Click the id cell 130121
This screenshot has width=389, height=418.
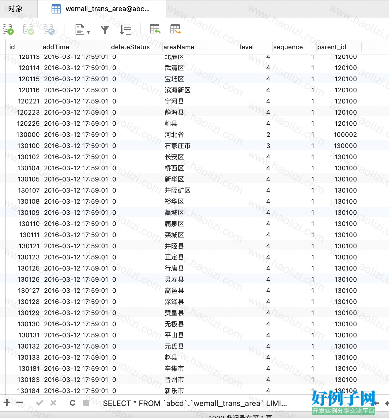tap(29, 246)
